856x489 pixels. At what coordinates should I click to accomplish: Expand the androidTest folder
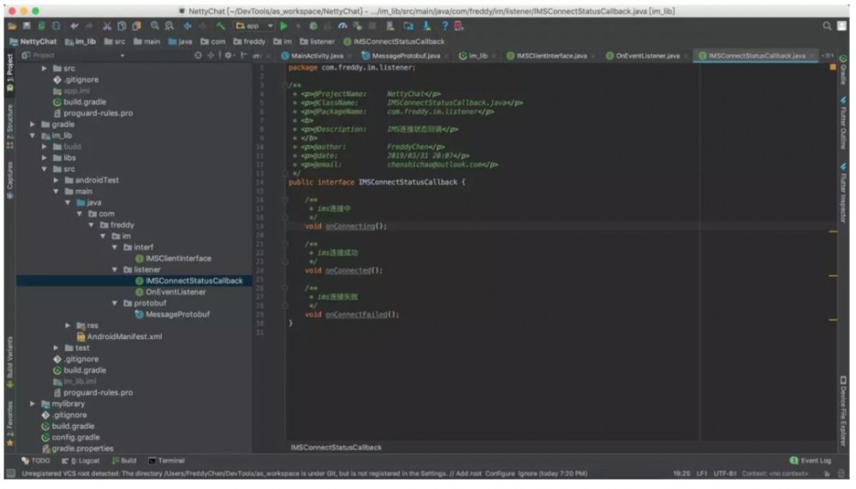click(x=56, y=181)
